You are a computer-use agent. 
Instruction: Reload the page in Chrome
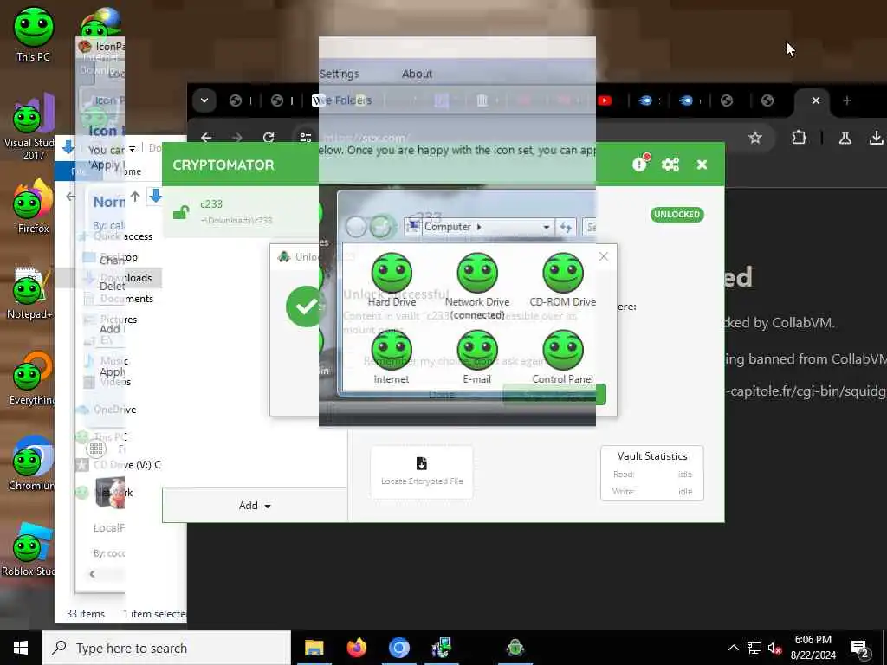pyautogui.click(x=269, y=138)
